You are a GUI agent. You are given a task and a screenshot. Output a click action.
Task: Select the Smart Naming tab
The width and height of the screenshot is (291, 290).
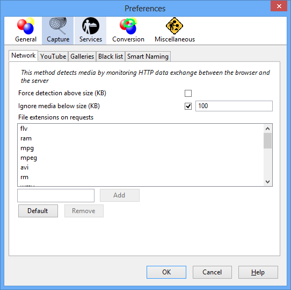(x=148, y=56)
